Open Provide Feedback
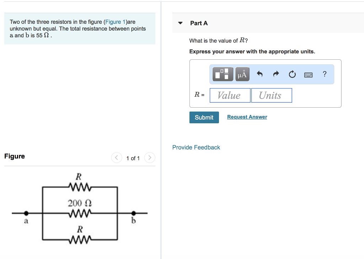364x259 pixels. coord(196,147)
